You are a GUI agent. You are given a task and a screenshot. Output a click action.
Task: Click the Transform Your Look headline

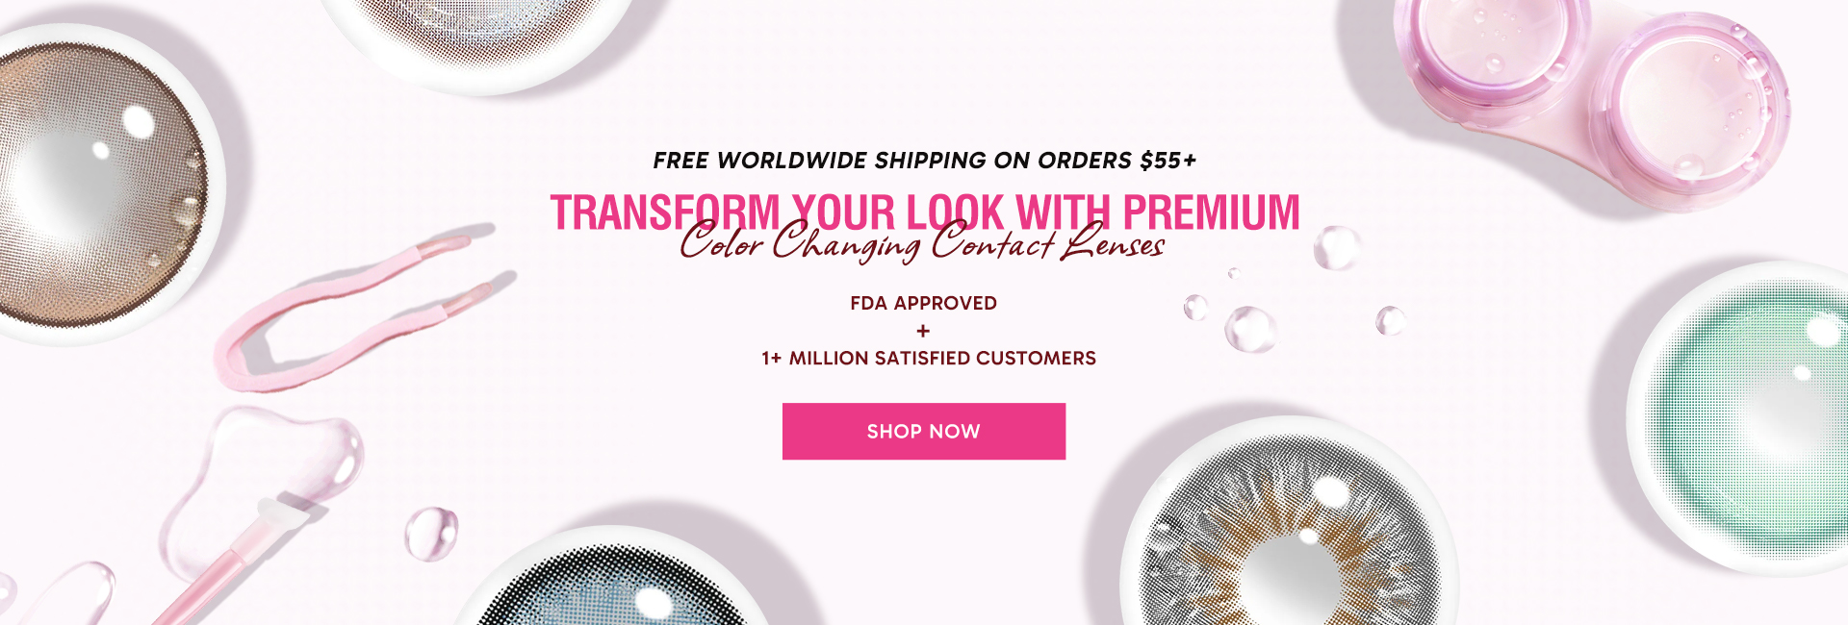[924, 212]
